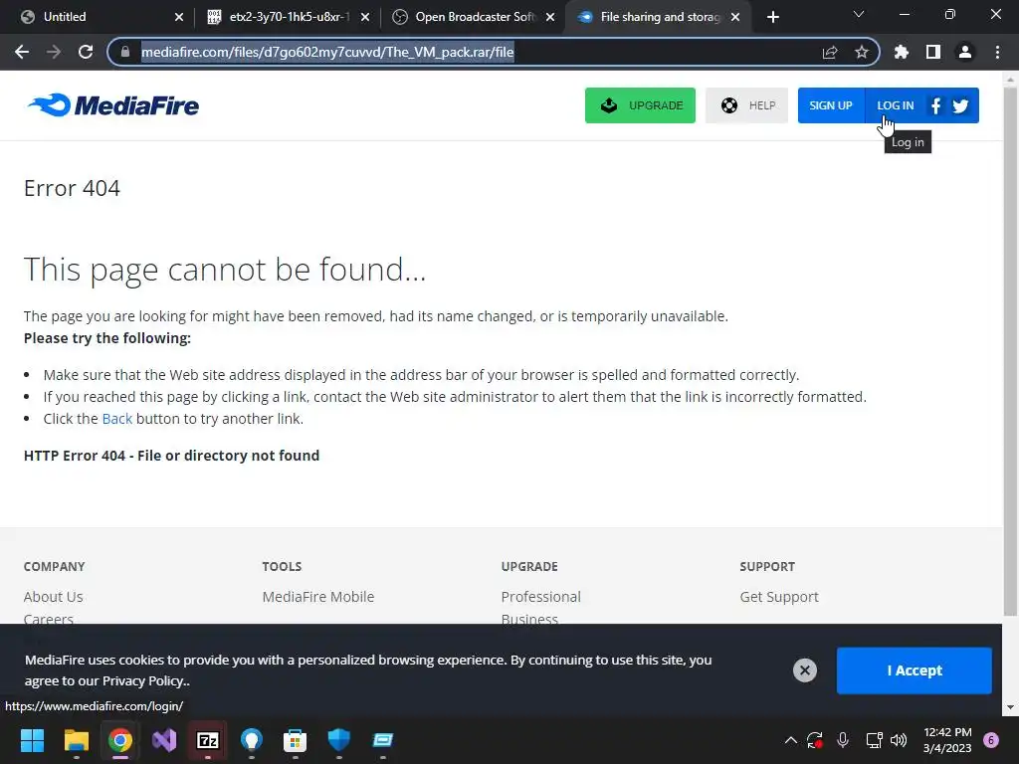Screen dimensions: 1019x764
Task: Click the volume speaker tray icon
Action: (899, 740)
